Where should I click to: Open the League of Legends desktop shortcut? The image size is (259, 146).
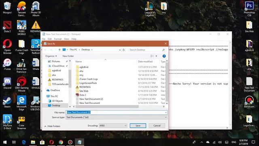[150, 9]
